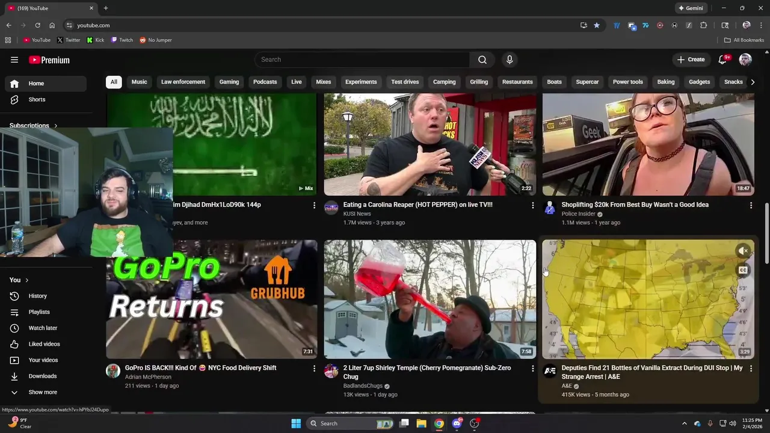770x433 pixels.
Task: Reload the page in Chrome
Action: [37, 25]
